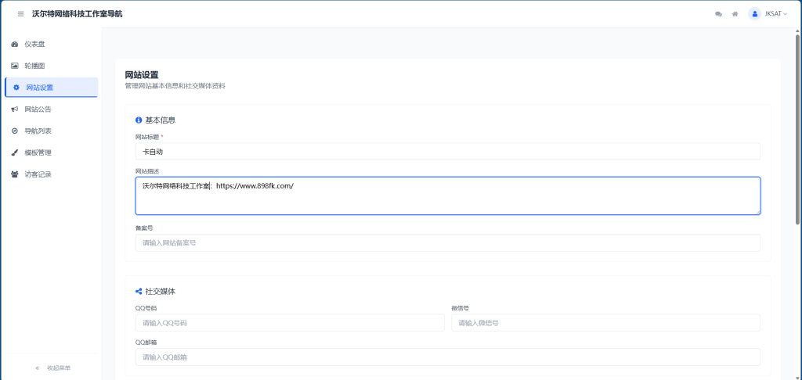Open 轮播图 in the sidebar

pos(51,66)
